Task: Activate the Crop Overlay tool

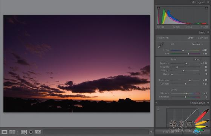Action: pyautogui.click(x=24, y=132)
